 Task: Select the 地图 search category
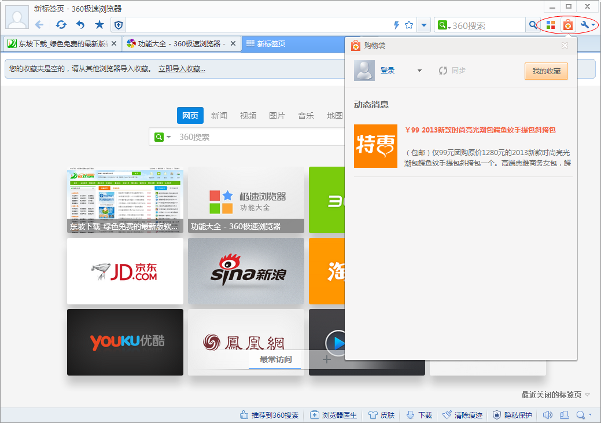click(x=334, y=115)
